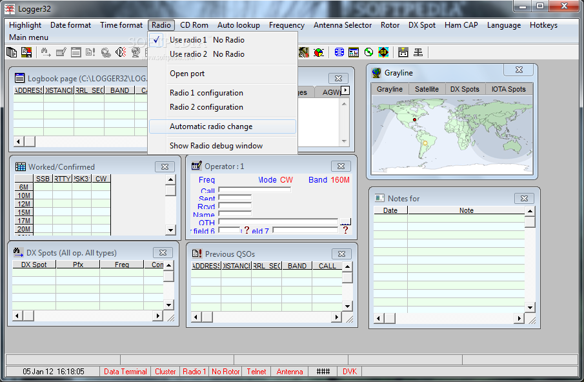Toggle the checked Use radio 1 entry
584x382 pixels.
pos(223,40)
